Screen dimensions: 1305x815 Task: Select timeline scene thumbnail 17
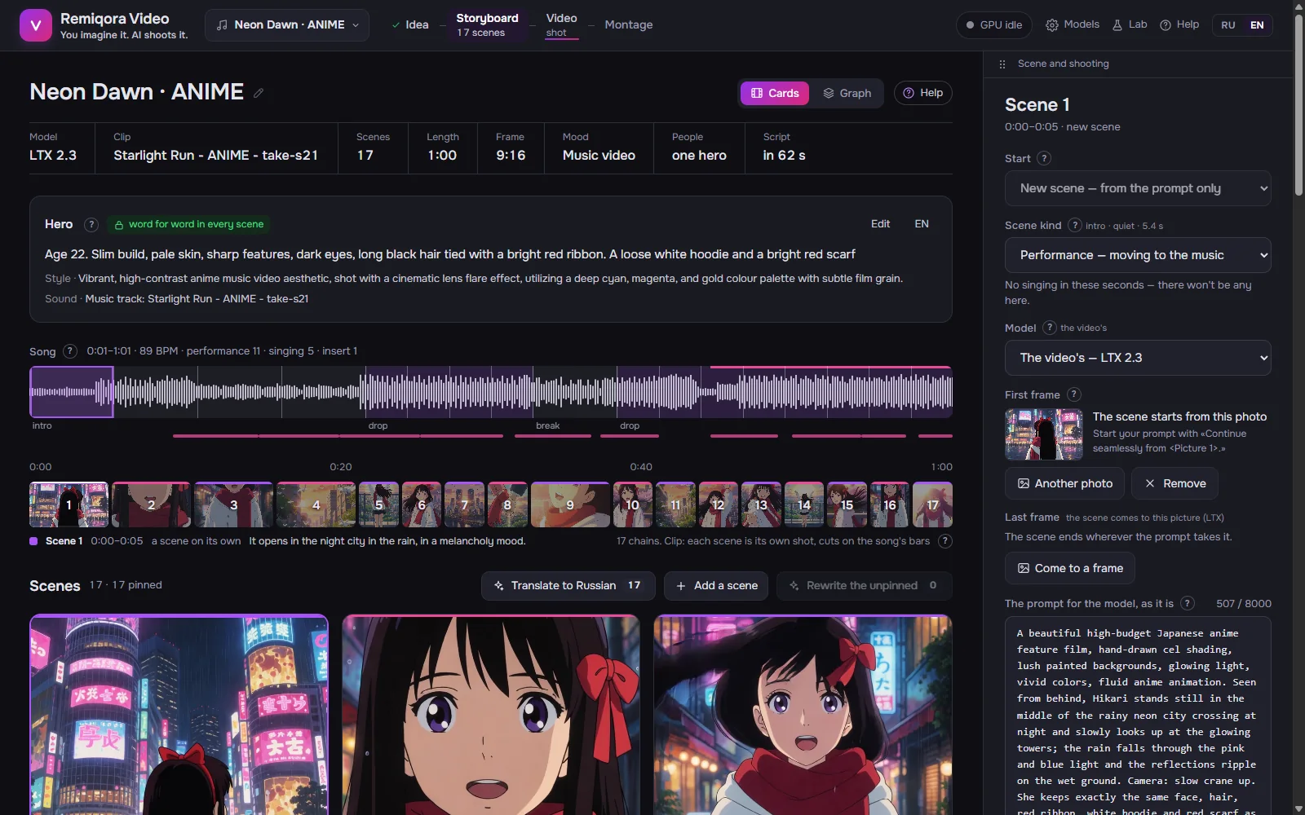[932, 504]
